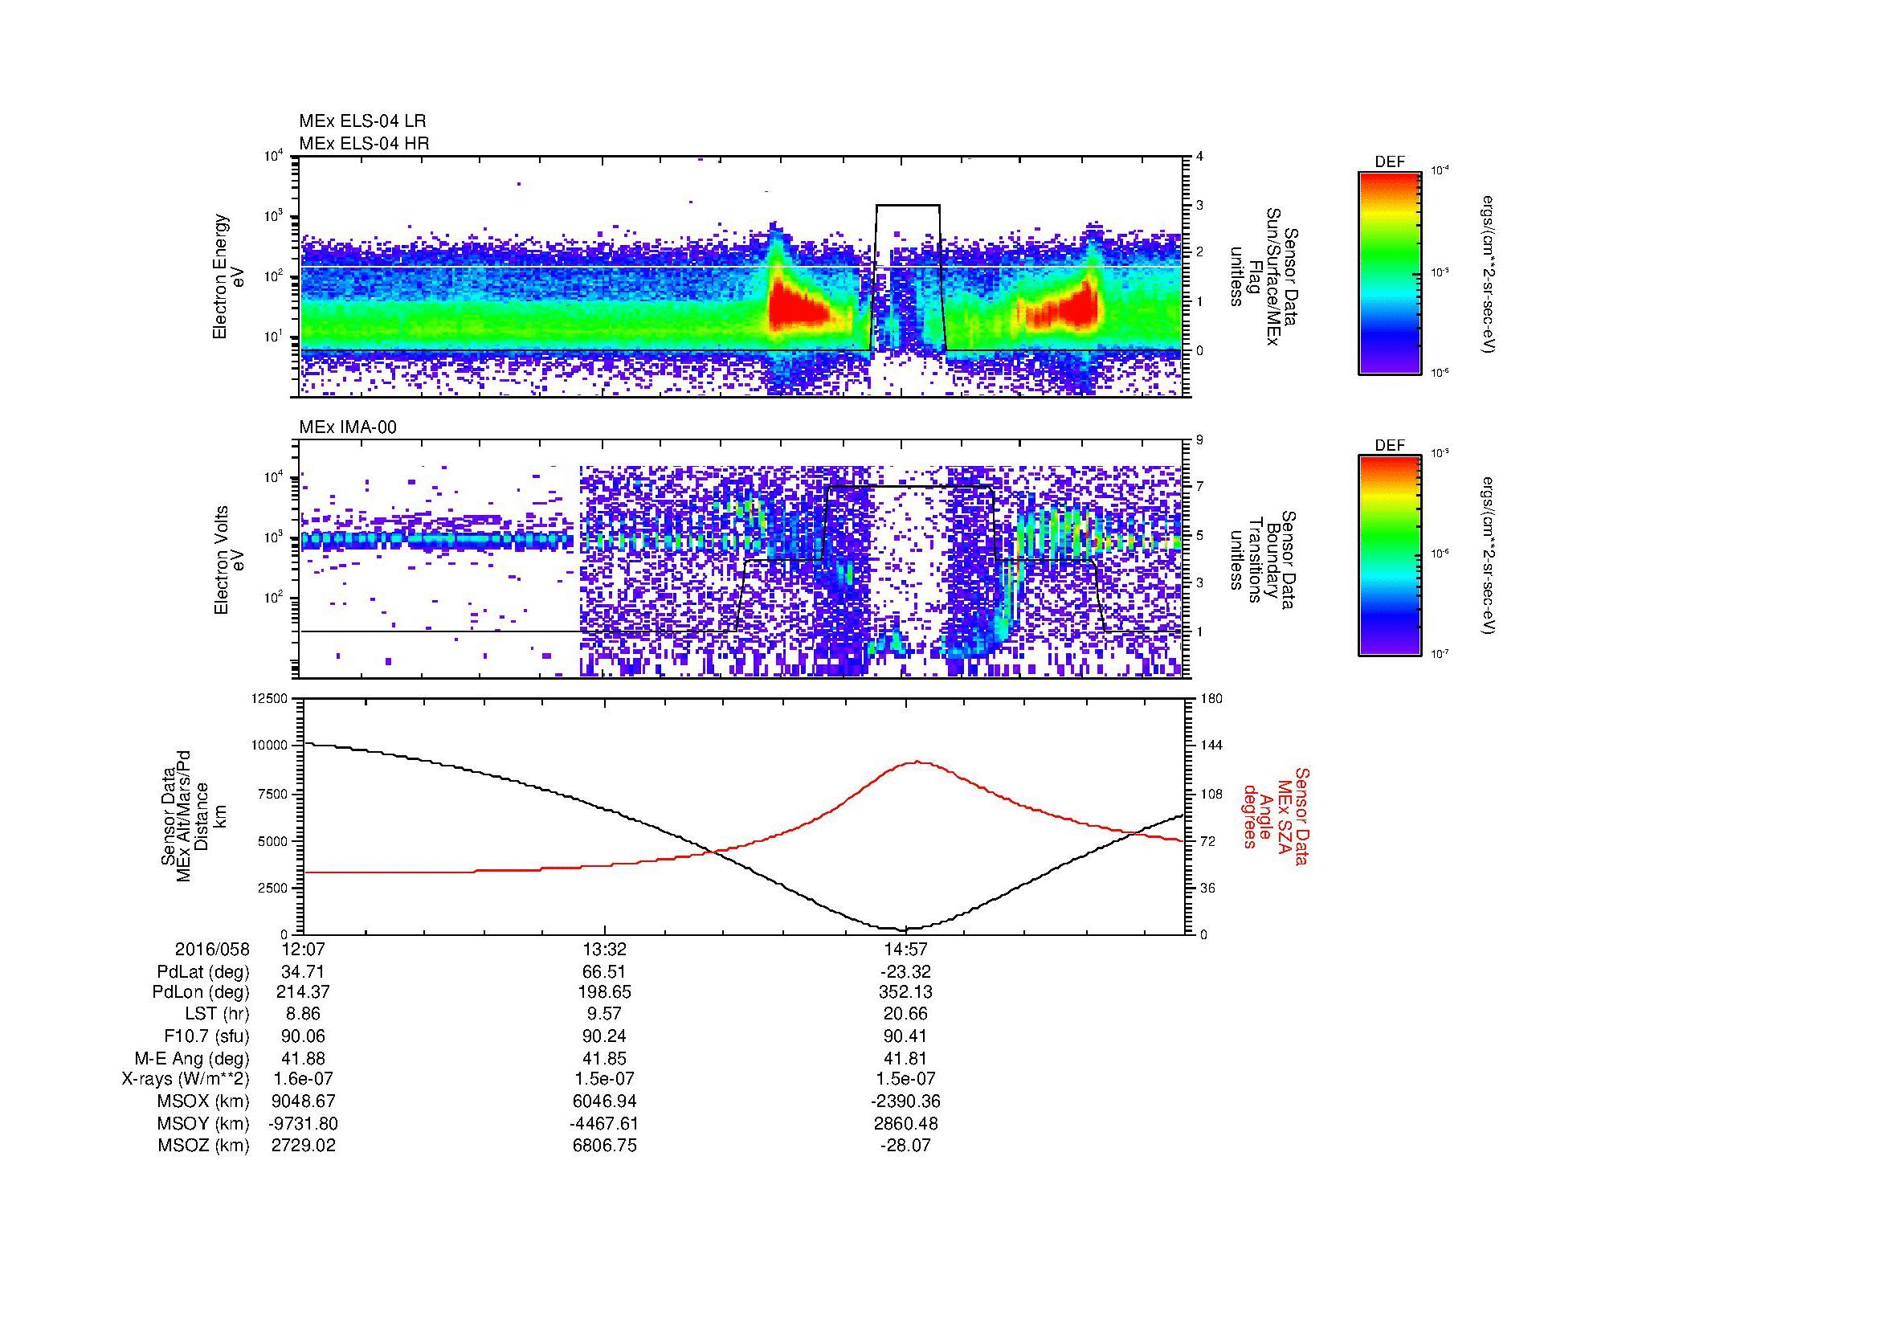This screenshot has width=1879, height=1328.
Task: Select LST value 9.57
Action: click(x=604, y=1014)
